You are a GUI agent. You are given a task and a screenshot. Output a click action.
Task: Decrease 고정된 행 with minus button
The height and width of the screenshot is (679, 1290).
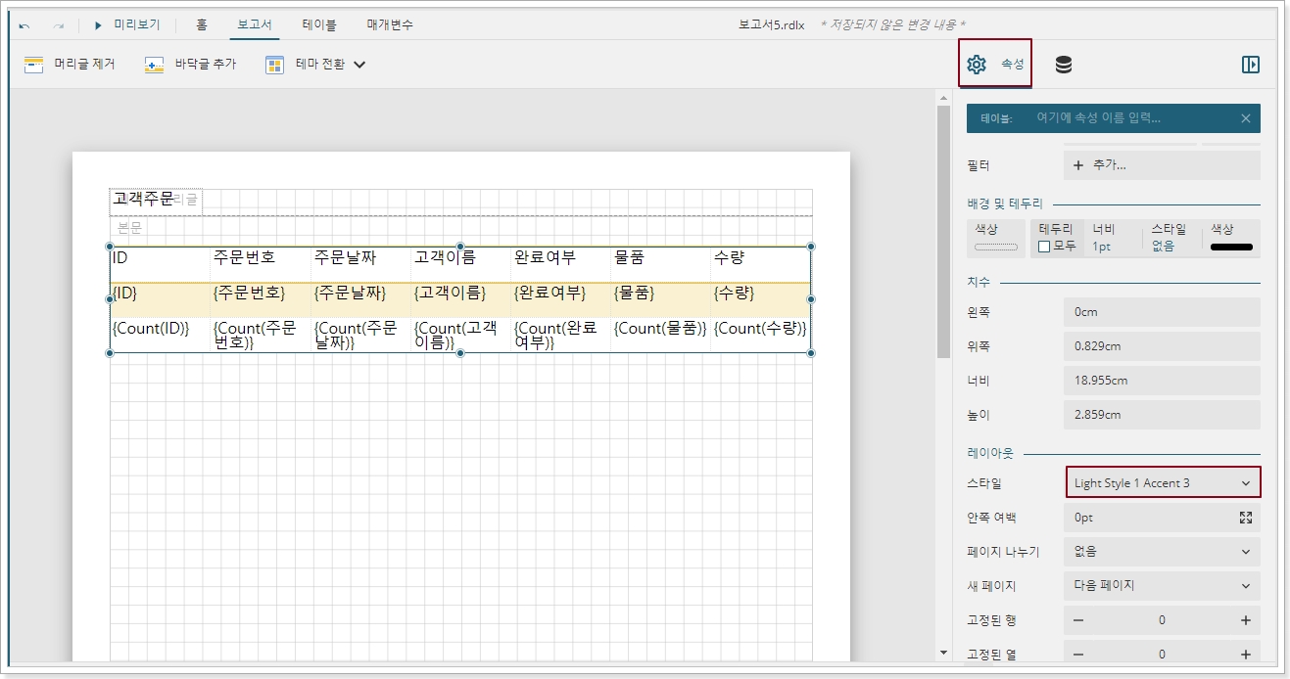click(1078, 620)
